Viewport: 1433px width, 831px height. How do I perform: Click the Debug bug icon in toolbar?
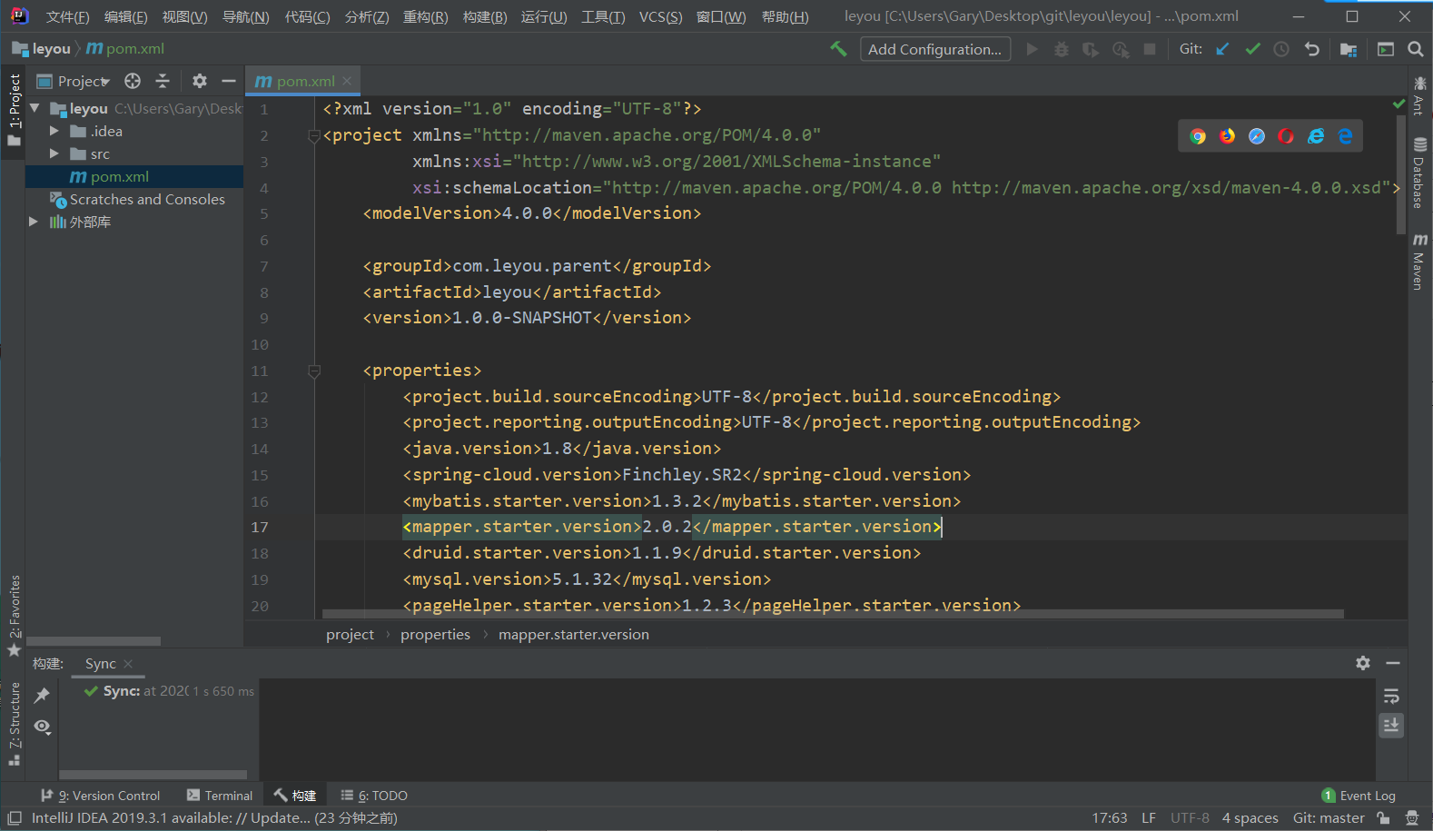[x=1061, y=49]
